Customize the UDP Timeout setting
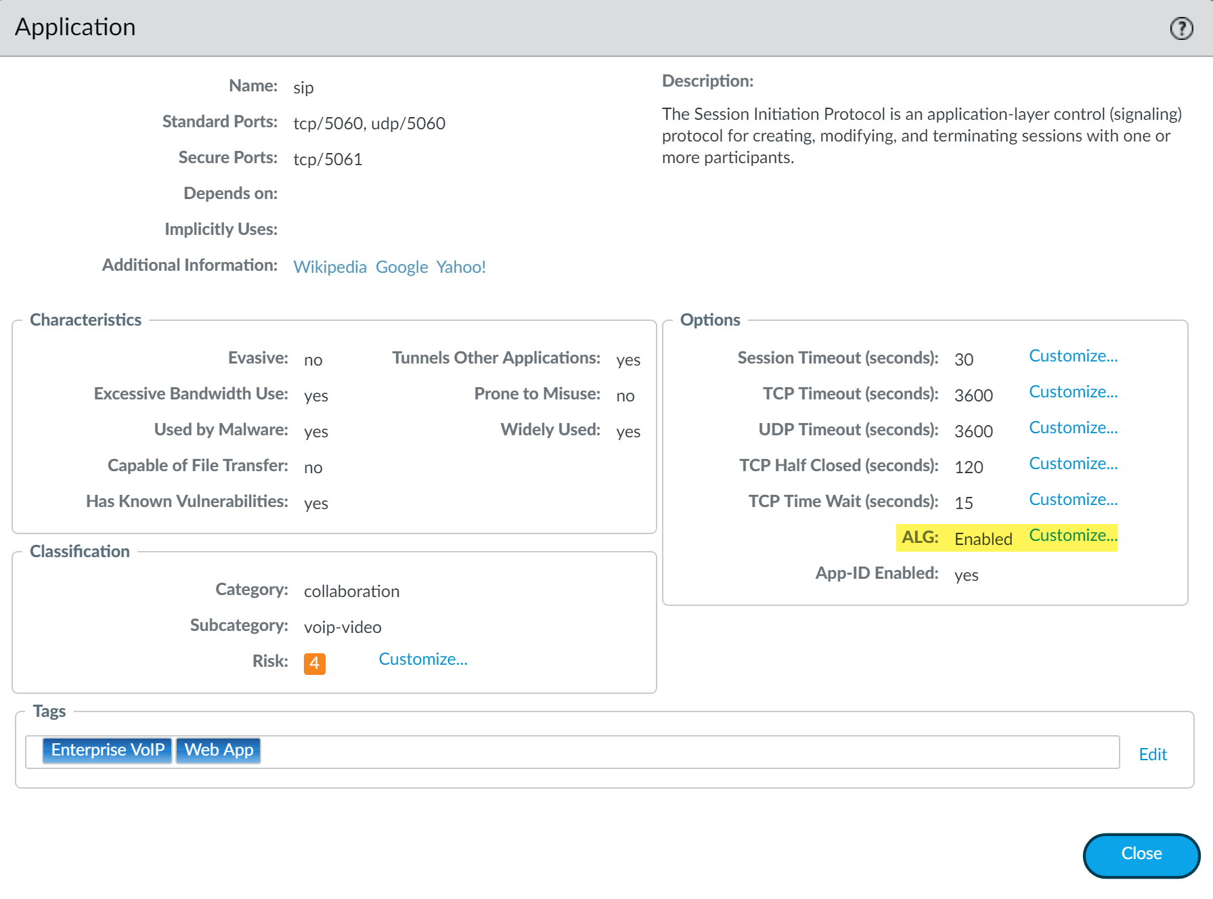The width and height of the screenshot is (1213, 899). [x=1072, y=428]
